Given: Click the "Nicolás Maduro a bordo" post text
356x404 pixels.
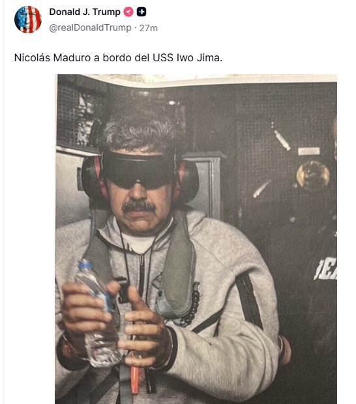Looking at the screenshot, I should click(118, 58).
